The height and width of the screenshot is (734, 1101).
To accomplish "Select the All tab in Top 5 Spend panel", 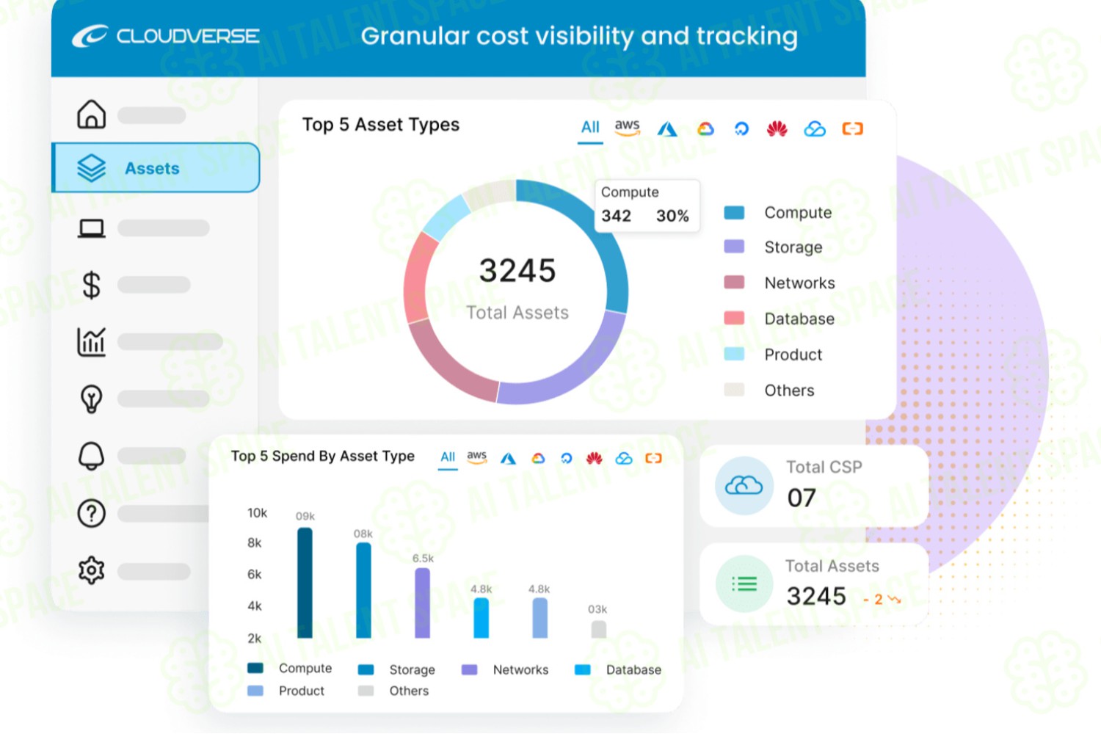I will 448,457.
